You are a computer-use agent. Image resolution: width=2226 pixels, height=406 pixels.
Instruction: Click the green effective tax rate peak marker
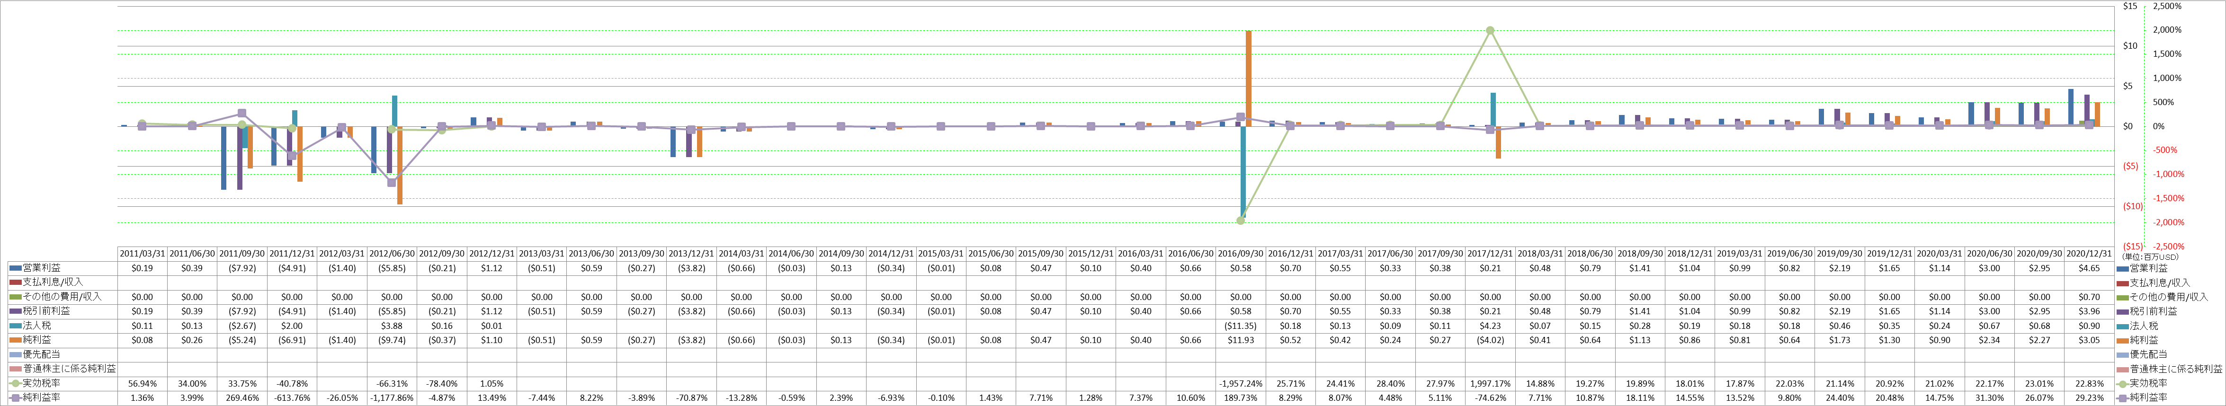tap(1490, 30)
